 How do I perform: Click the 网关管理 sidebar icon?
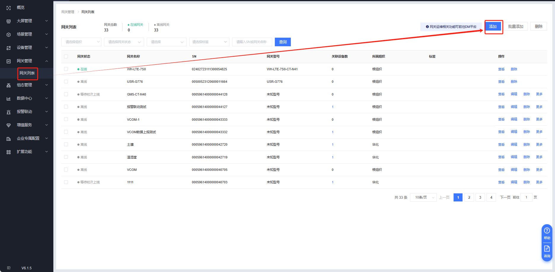tap(9, 61)
